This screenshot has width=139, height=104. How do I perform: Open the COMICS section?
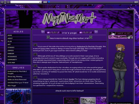pyautogui.click(x=18, y=51)
